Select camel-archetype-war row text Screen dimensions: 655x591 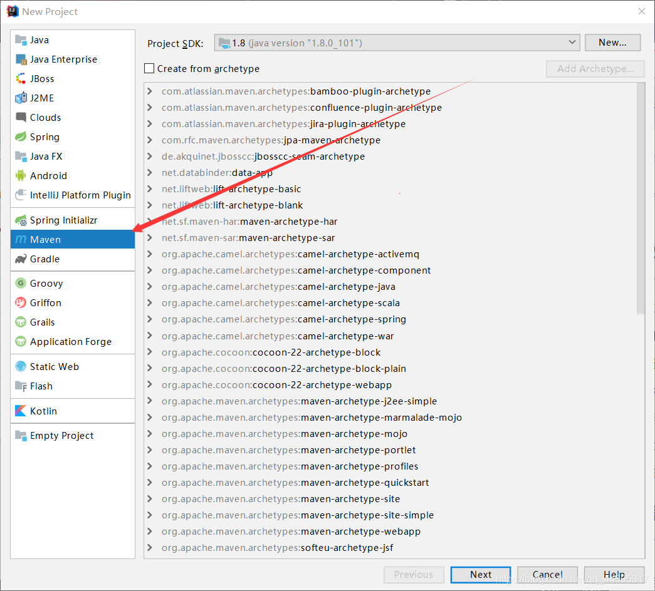click(278, 336)
